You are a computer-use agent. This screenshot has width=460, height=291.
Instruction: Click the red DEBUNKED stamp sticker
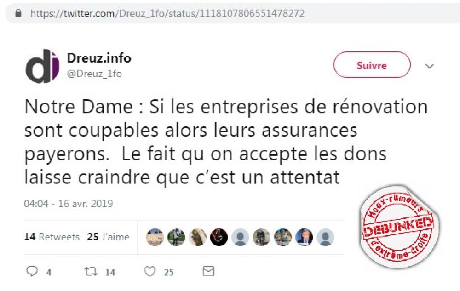399,227
